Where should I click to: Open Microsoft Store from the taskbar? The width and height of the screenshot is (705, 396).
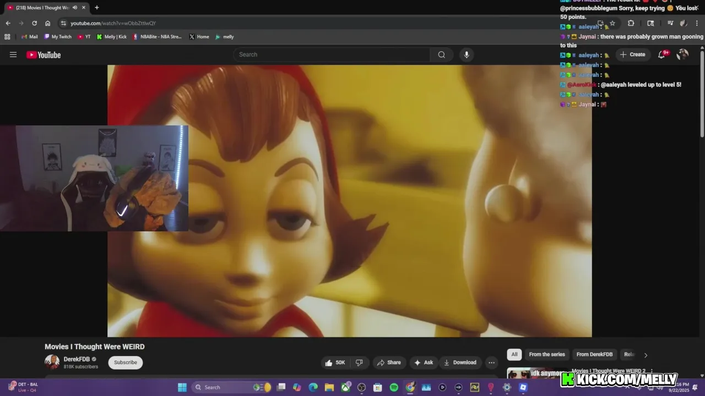(x=378, y=387)
